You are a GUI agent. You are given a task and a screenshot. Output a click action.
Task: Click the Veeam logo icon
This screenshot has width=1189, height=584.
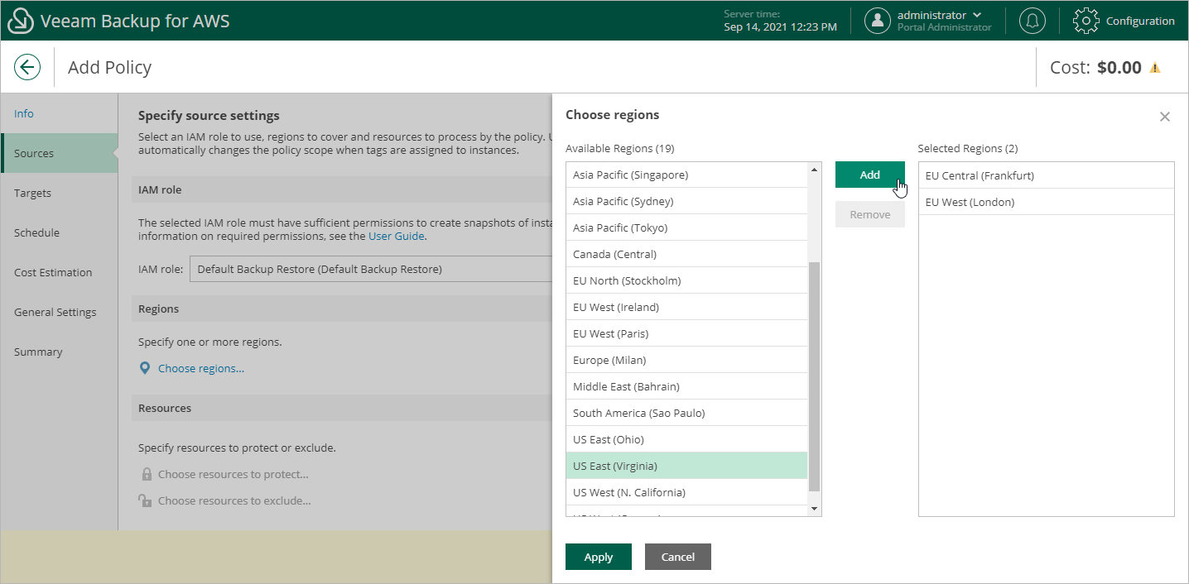(x=20, y=21)
